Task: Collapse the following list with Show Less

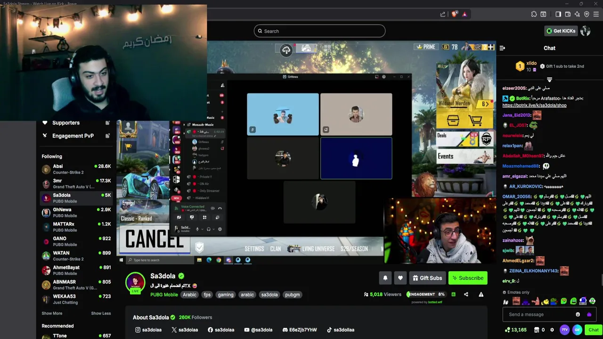Action: click(x=101, y=313)
